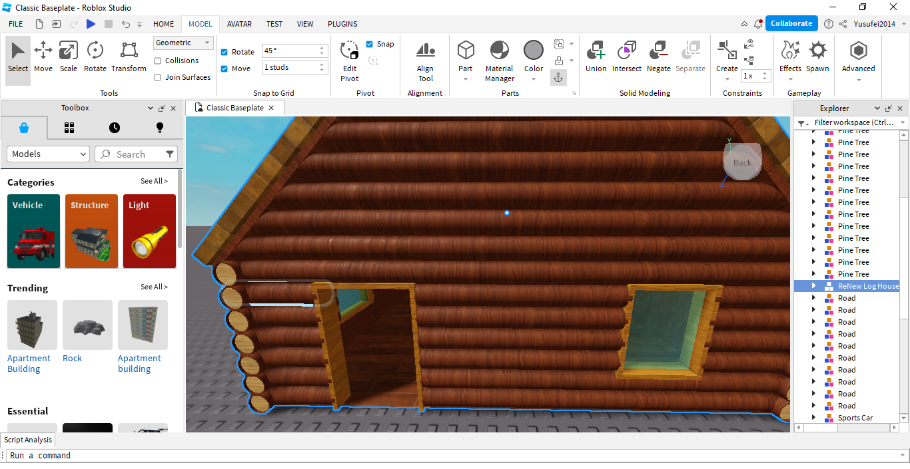Click the Run a command bar

tap(455, 456)
